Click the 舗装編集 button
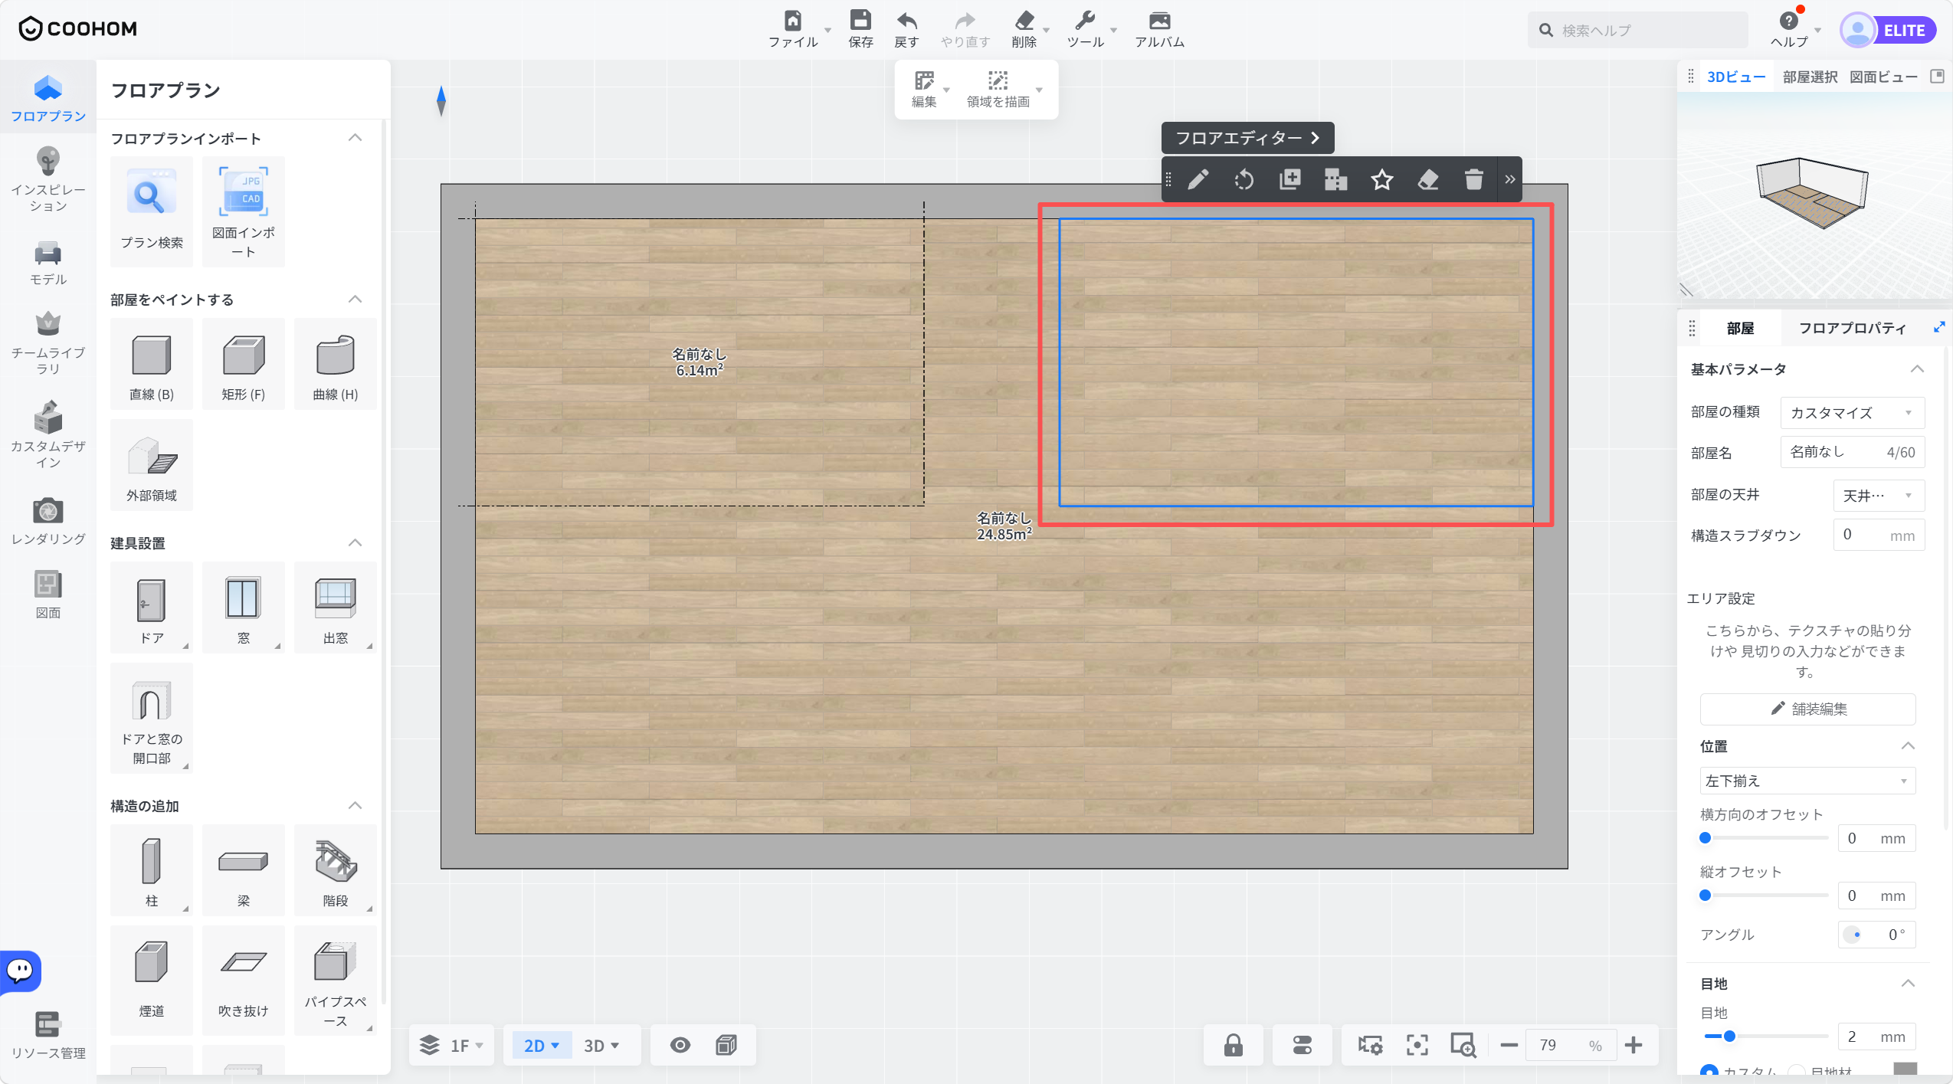 tap(1807, 709)
